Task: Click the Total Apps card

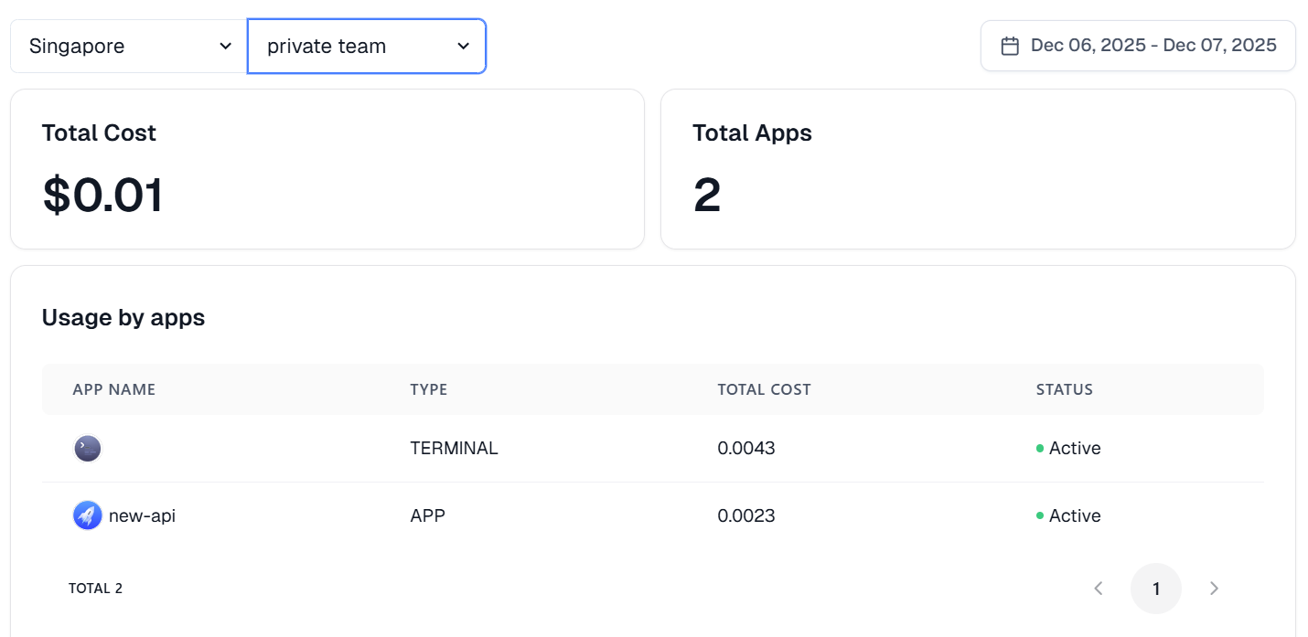Action: [977, 169]
